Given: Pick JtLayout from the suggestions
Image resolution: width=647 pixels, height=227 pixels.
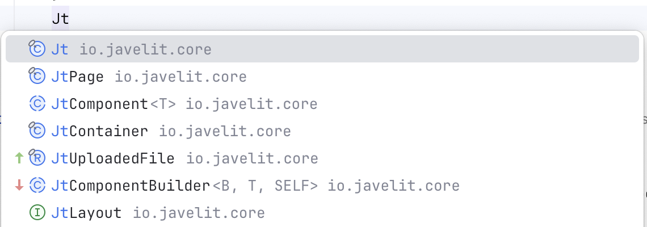Looking at the screenshot, I should coord(86,213).
